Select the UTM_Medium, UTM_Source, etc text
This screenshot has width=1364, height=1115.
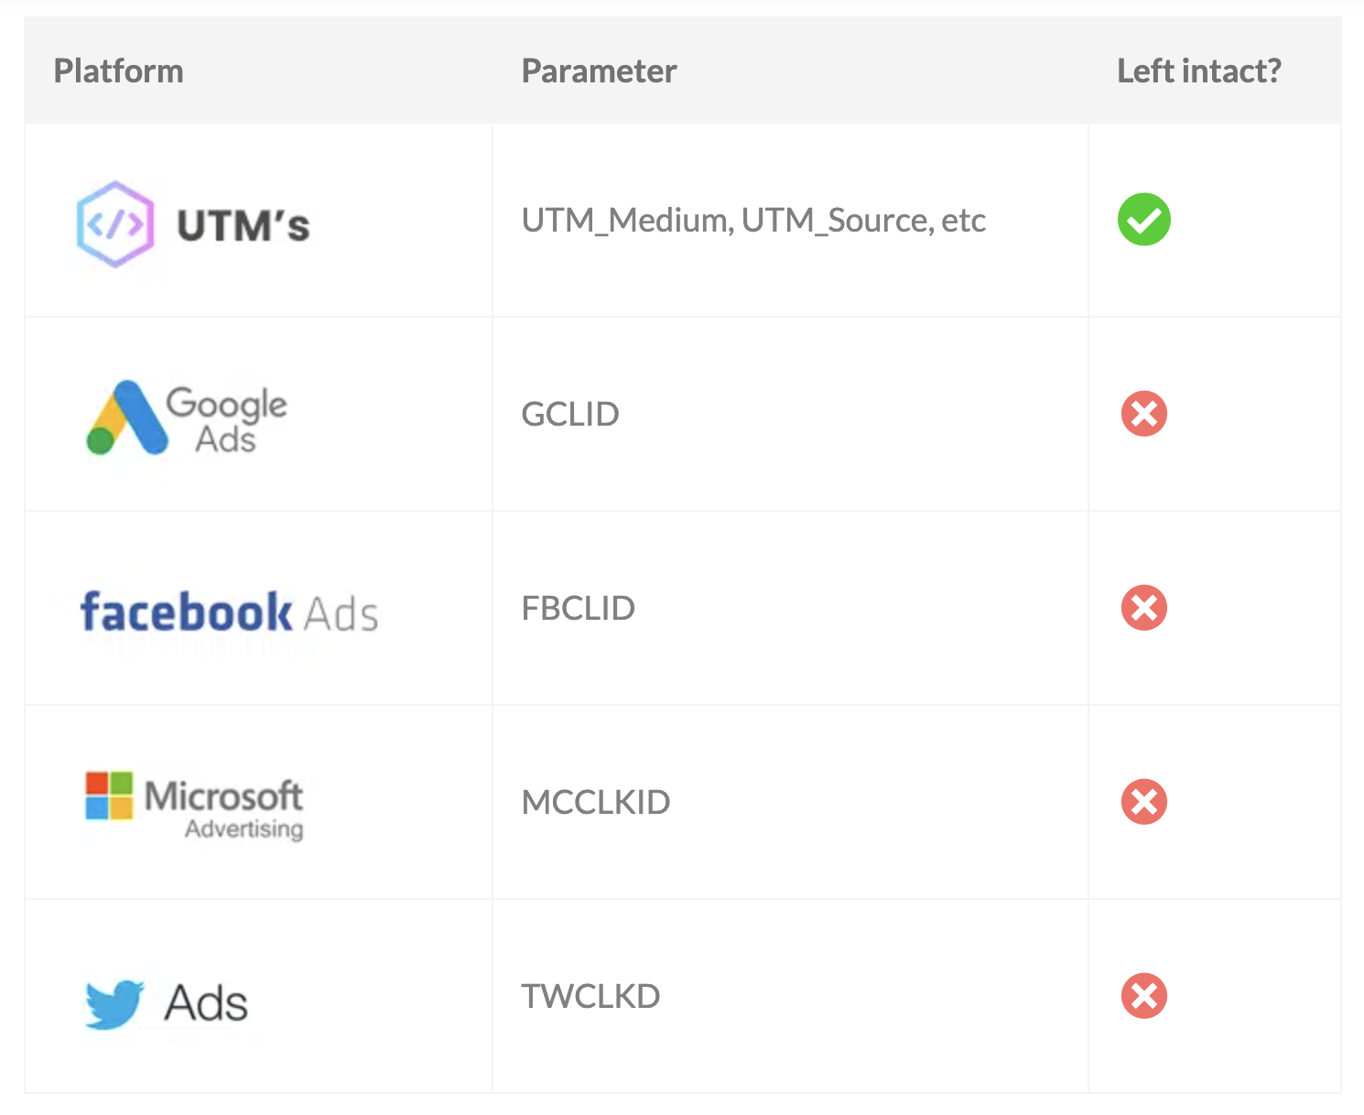pyautogui.click(x=753, y=221)
